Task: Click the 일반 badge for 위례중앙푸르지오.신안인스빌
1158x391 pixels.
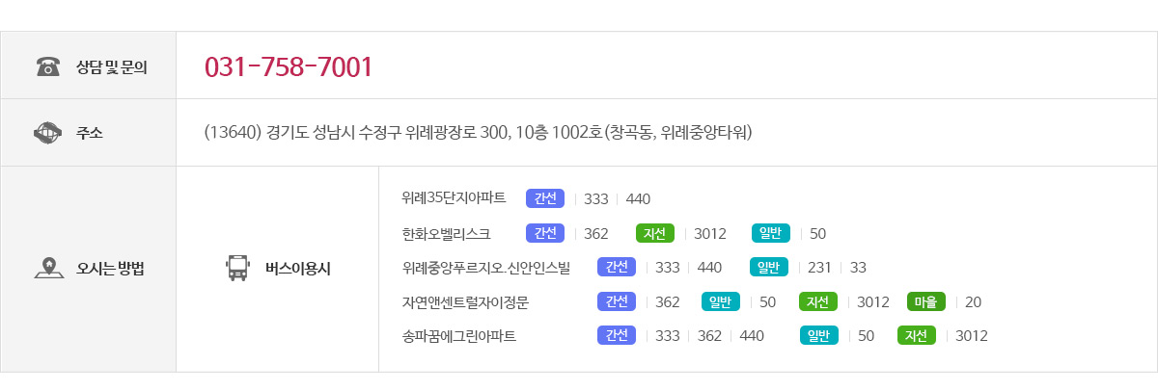Action: [x=769, y=267]
